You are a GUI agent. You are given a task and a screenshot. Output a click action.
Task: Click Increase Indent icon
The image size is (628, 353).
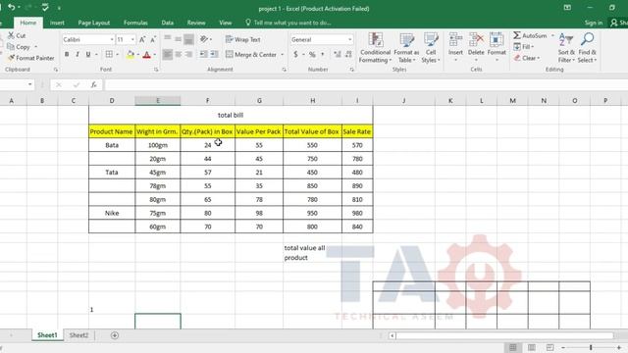click(214, 54)
